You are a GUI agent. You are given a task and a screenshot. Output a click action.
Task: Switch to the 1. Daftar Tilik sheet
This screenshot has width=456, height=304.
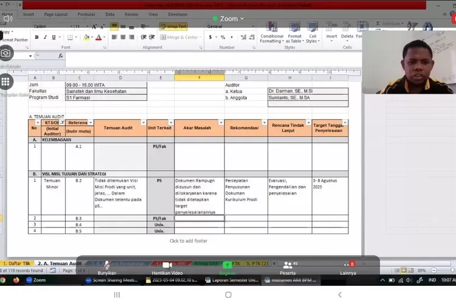[x=16, y=263]
